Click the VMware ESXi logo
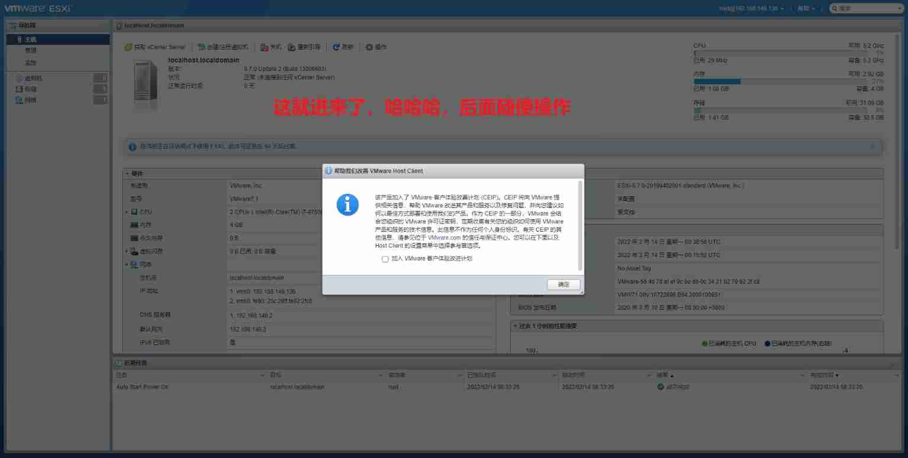 (x=37, y=8)
